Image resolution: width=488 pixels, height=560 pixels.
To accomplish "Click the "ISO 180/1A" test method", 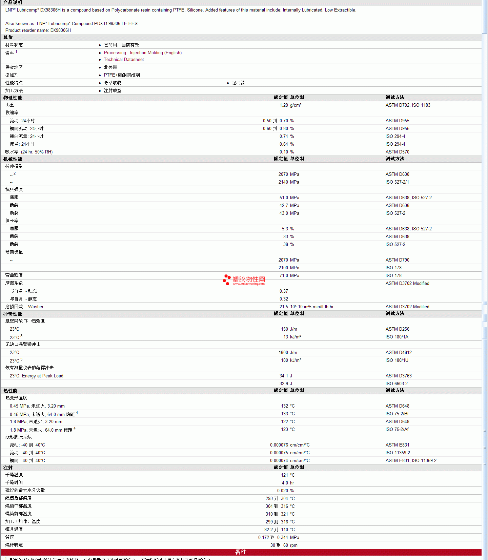I will (x=397, y=337).
